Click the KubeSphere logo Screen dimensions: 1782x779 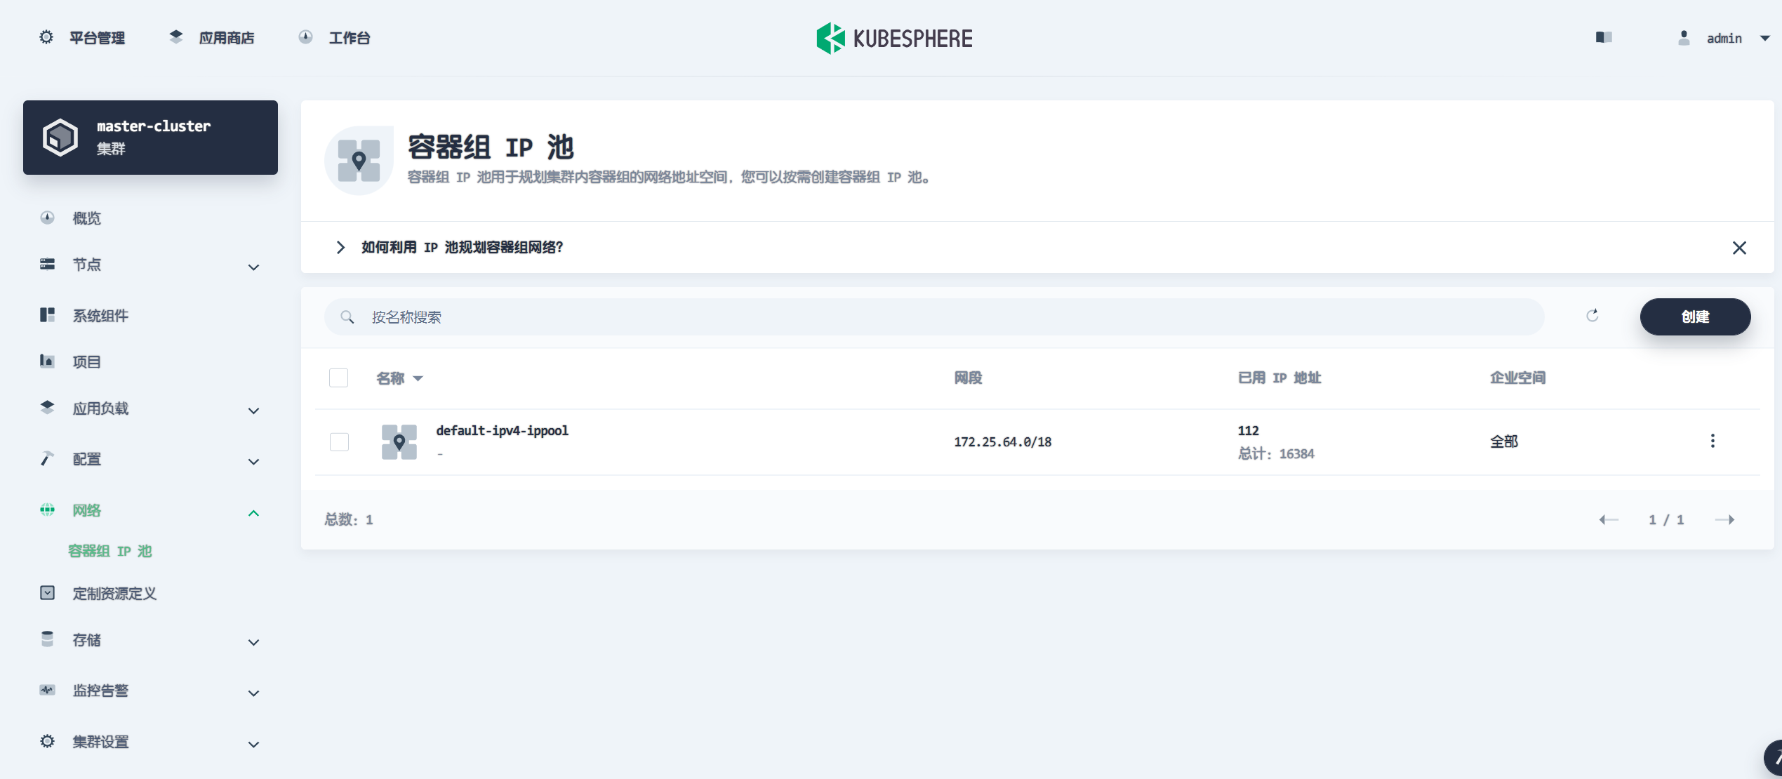point(893,38)
